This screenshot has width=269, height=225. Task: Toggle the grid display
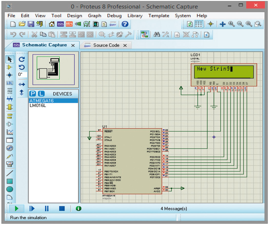point(199,24)
